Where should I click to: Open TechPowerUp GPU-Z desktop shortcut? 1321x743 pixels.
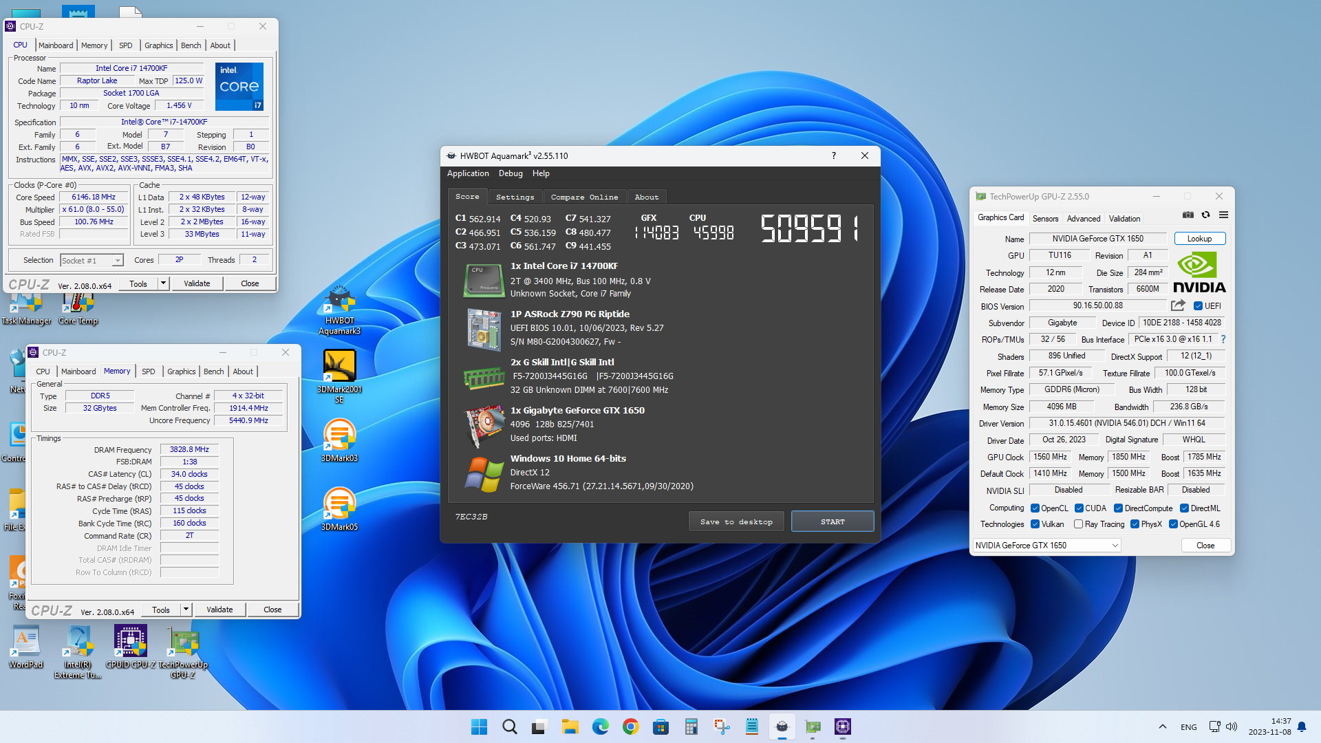(x=183, y=652)
